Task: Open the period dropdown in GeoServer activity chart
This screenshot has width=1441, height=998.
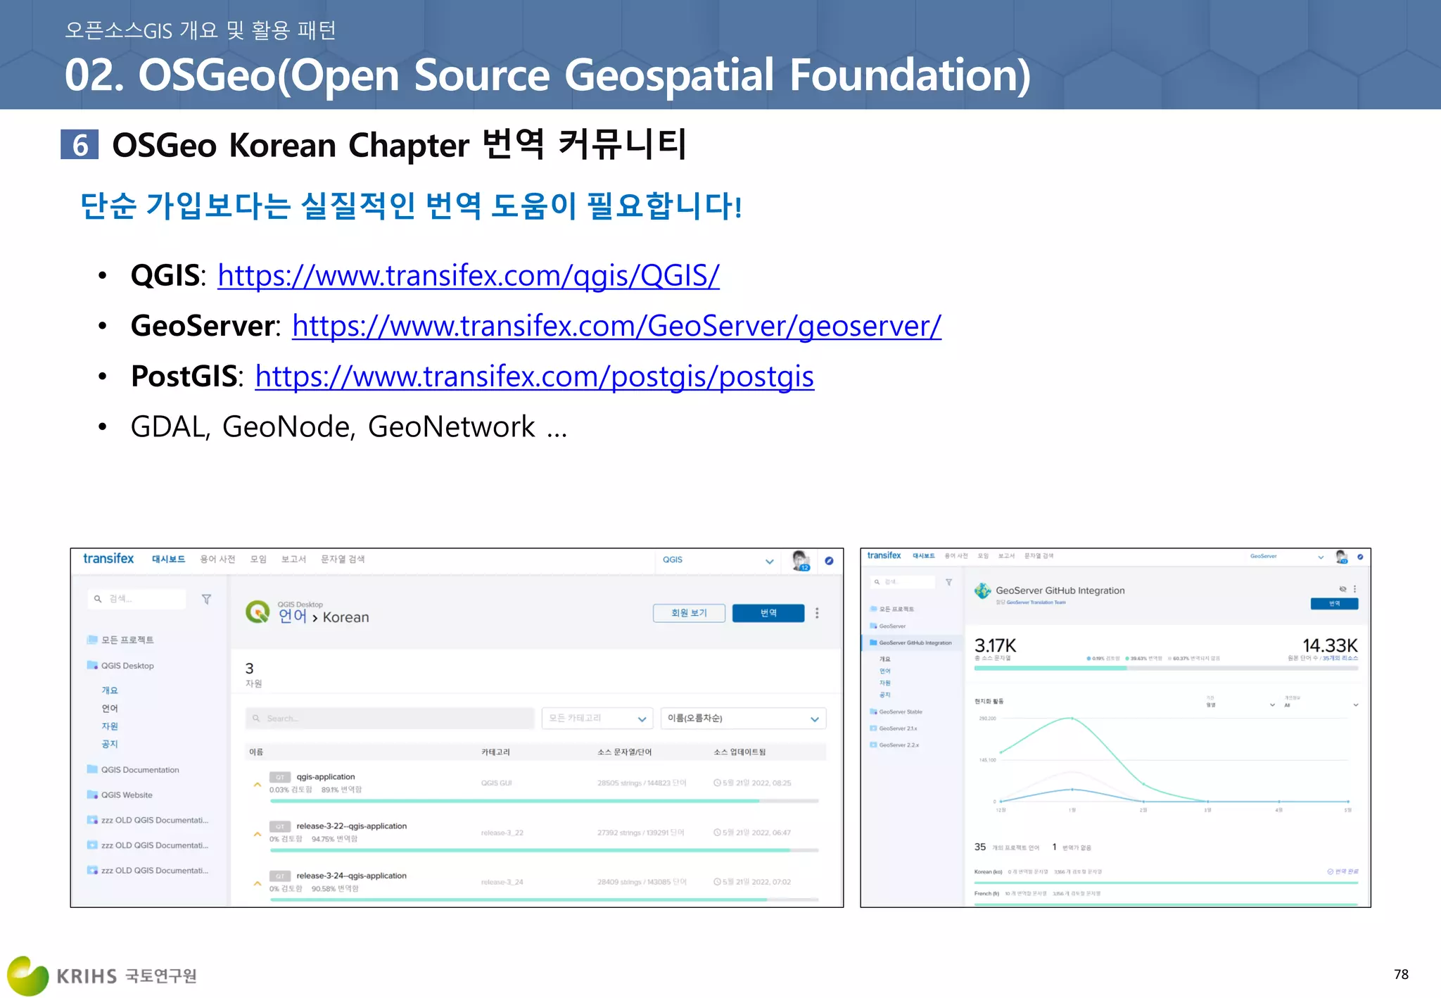Action: 1240,705
